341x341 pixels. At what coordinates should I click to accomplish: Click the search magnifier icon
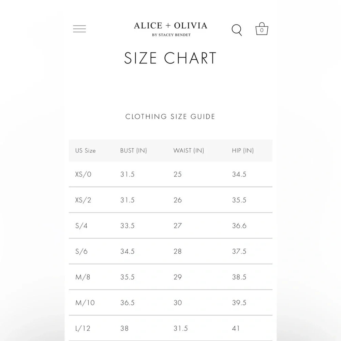(x=237, y=30)
